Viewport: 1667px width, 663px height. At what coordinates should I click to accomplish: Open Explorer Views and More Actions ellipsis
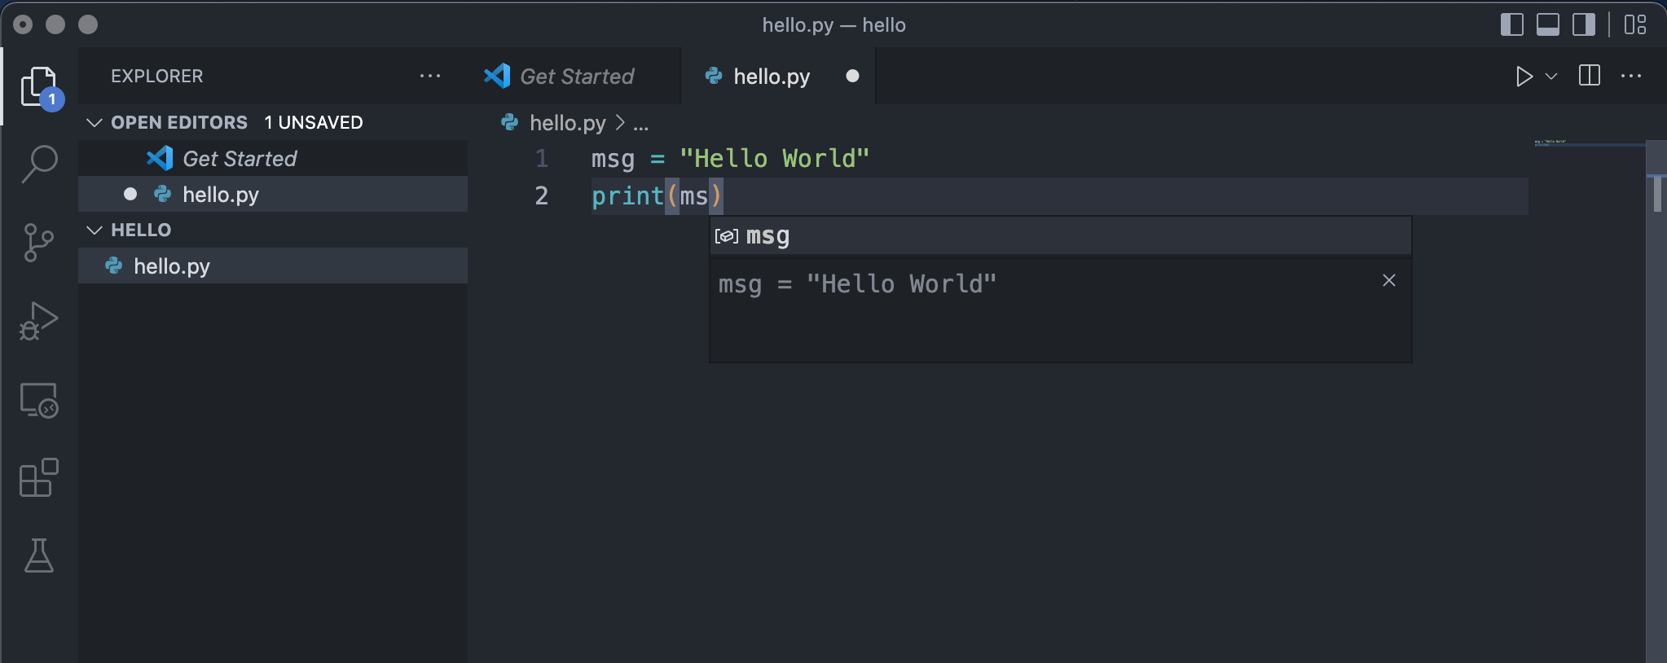point(430,76)
